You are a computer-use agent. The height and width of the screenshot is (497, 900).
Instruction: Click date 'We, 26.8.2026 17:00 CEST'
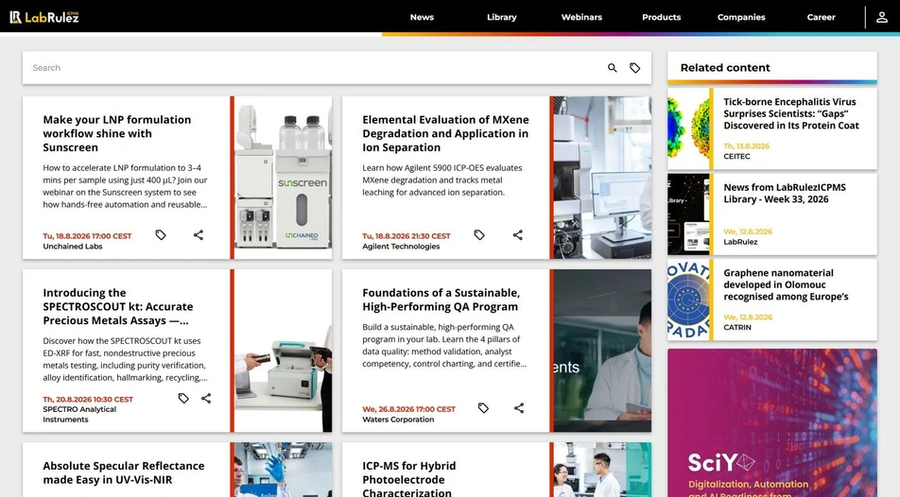(x=408, y=409)
